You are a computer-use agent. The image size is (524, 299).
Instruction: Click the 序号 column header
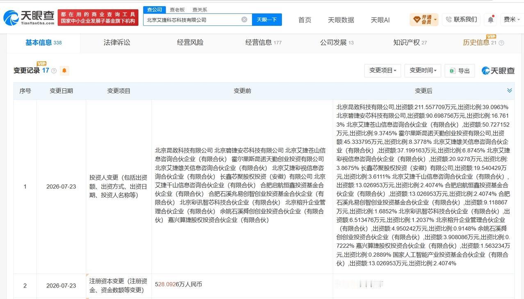tap(25, 91)
